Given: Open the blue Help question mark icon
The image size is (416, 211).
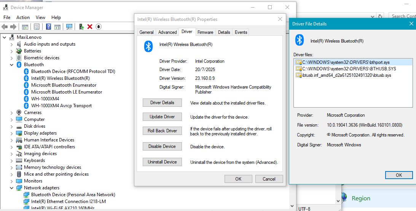Looking at the screenshot, I should coord(48,27).
